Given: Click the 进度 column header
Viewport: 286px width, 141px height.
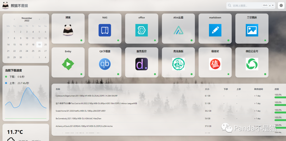Looking at the screenshot, I should [x=277, y=89].
